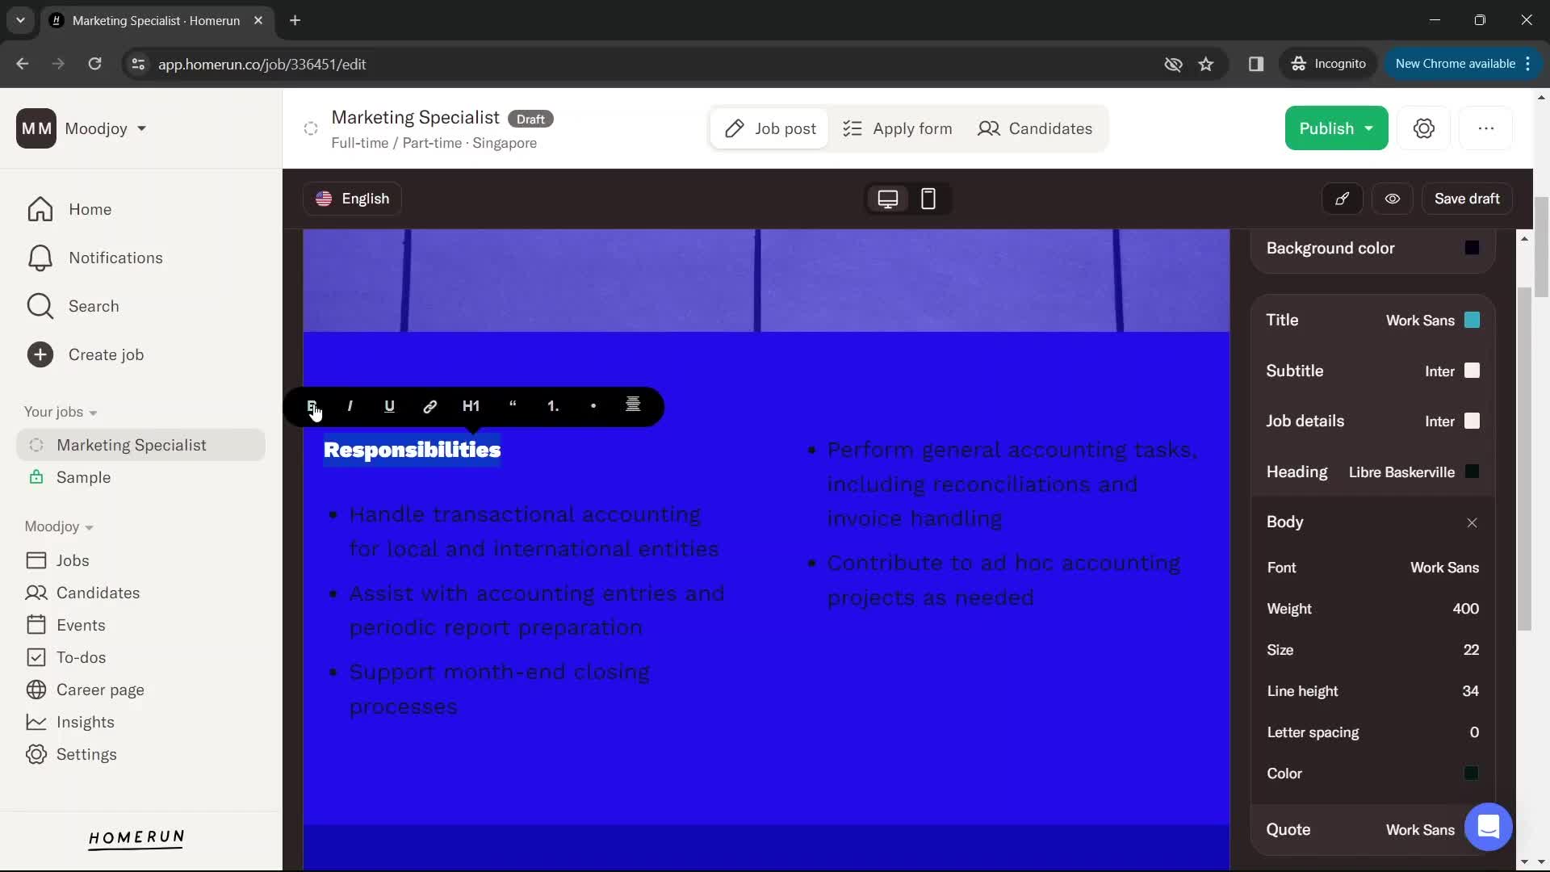This screenshot has width=1550, height=872.
Task: Click the text alignment icon
Action: point(634,405)
